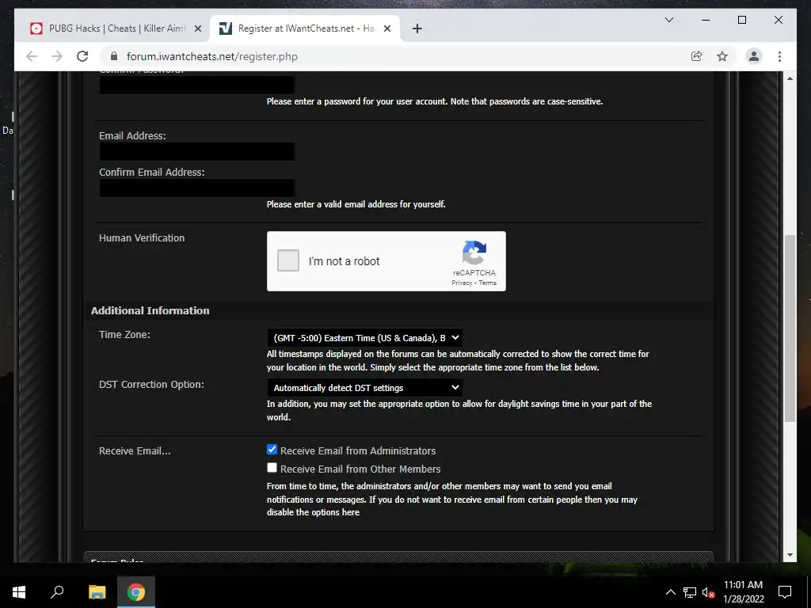The width and height of the screenshot is (811, 608).
Task: Bookmark this page with the star icon
Action: click(722, 56)
